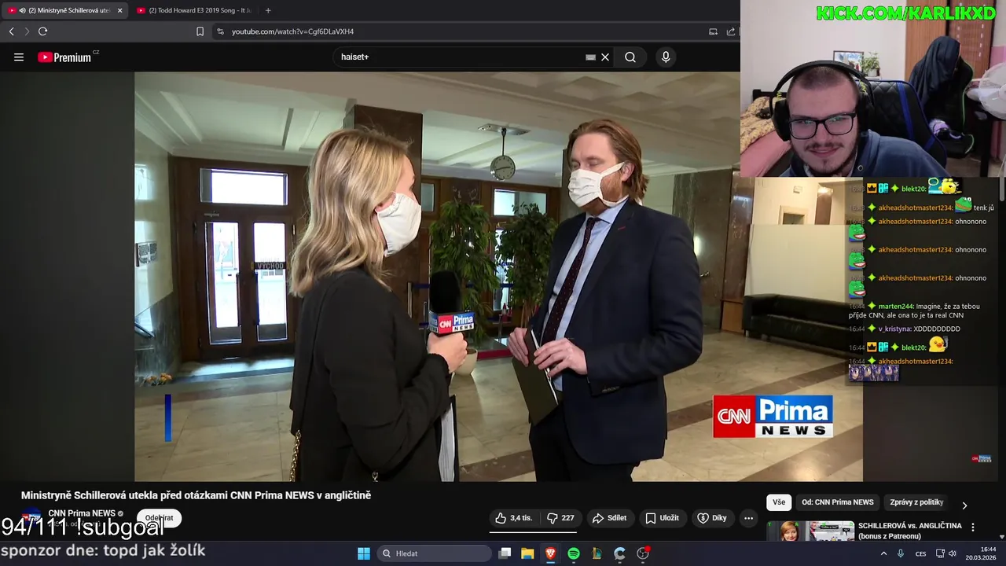Image resolution: width=1006 pixels, height=566 pixels.
Task: Open the blue C app icon on the taskbar
Action: click(x=619, y=553)
